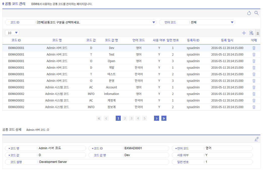Delete the 정보계 row via trash icon

tap(254, 107)
